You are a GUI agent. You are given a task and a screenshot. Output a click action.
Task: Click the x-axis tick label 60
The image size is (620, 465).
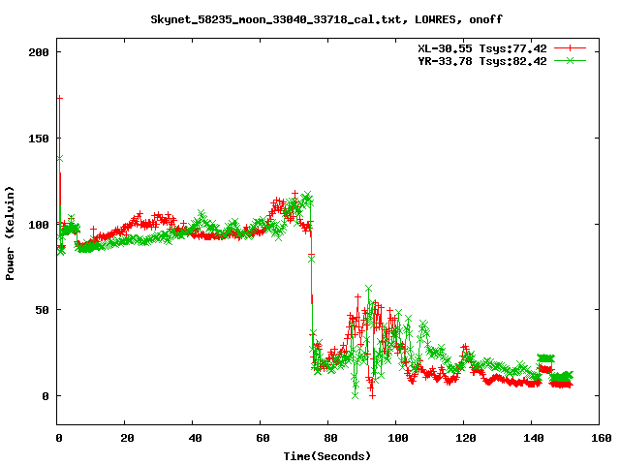(263, 438)
